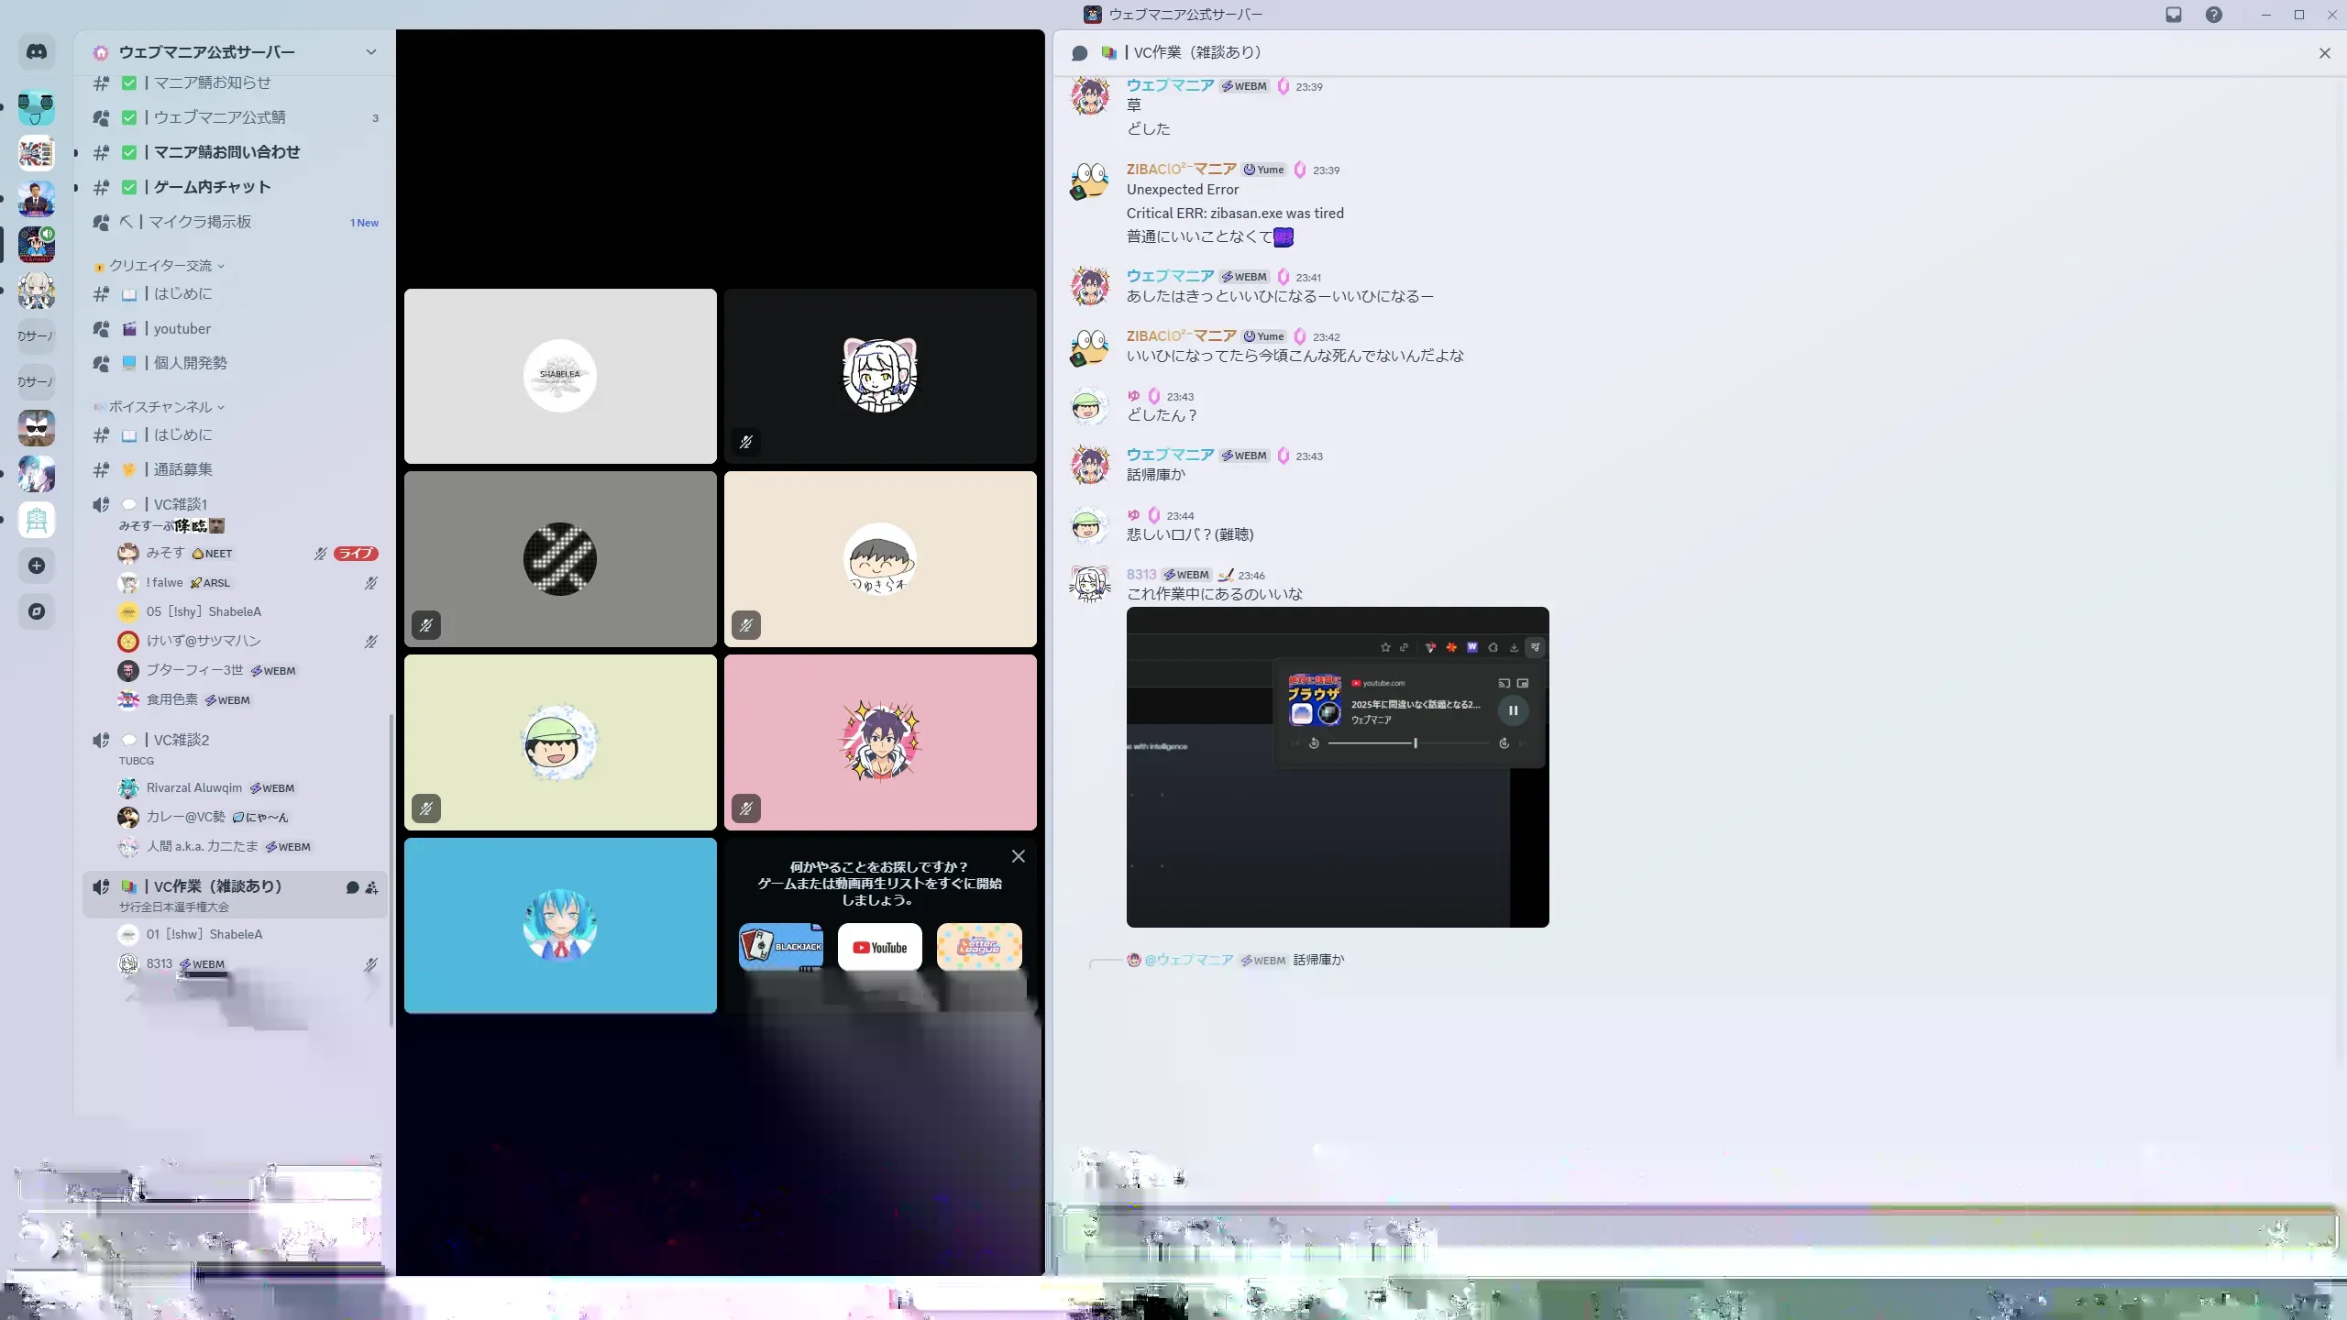Launch the YouTube activity tile
2347x1320 pixels.
[x=879, y=947]
